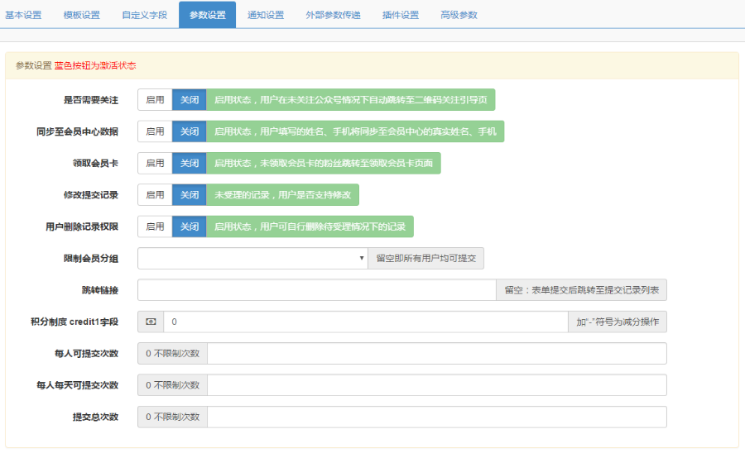745x453 pixels.
Task: Click the money icon in the credit1 field
Action: tap(151, 322)
